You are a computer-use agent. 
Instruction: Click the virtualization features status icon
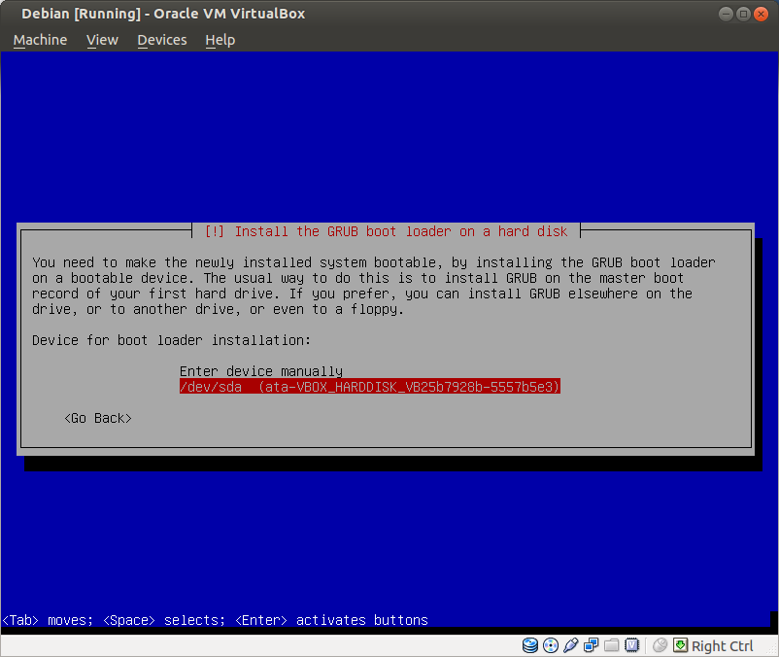(632, 645)
